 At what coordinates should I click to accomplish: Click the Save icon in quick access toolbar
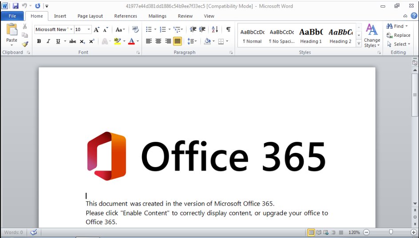(x=16, y=6)
